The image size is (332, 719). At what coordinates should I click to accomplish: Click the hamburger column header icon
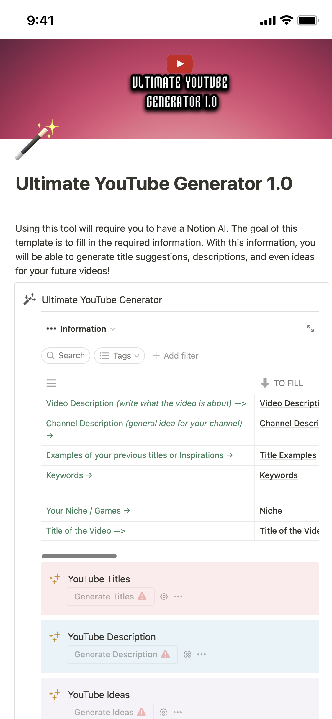coord(51,383)
